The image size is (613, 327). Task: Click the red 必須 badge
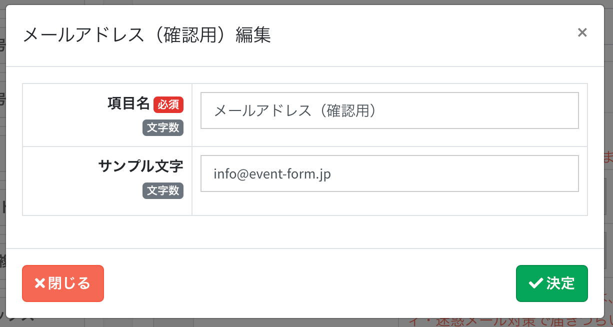point(168,104)
